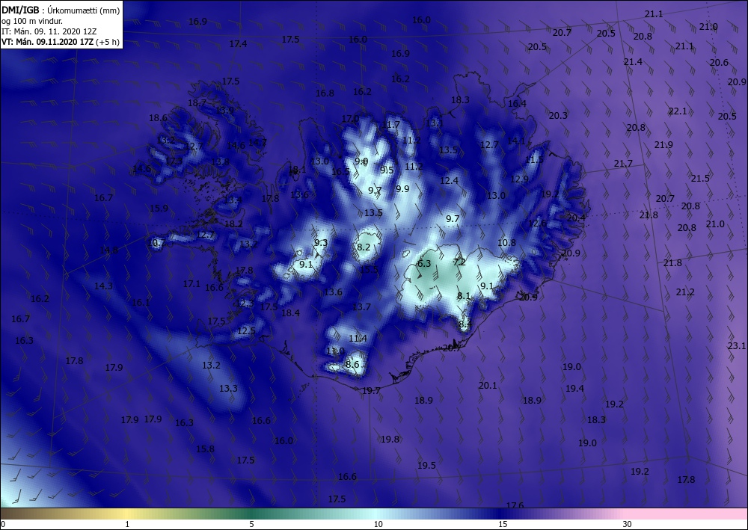This screenshot has width=748, height=530.
Task: Click the minimum value 6.3 on the glacier
Action: point(424,264)
